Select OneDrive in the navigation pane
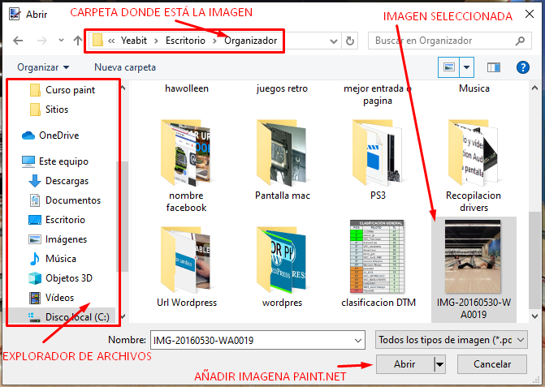 58,135
